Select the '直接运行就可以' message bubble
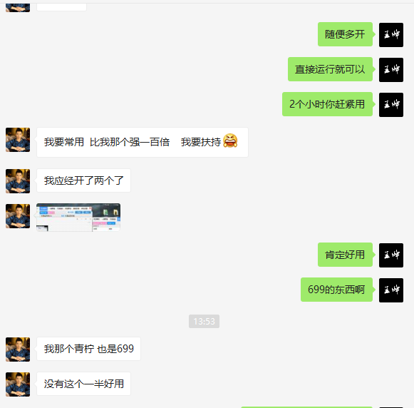This screenshot has height=408, width=414. (x=330, y=69)
